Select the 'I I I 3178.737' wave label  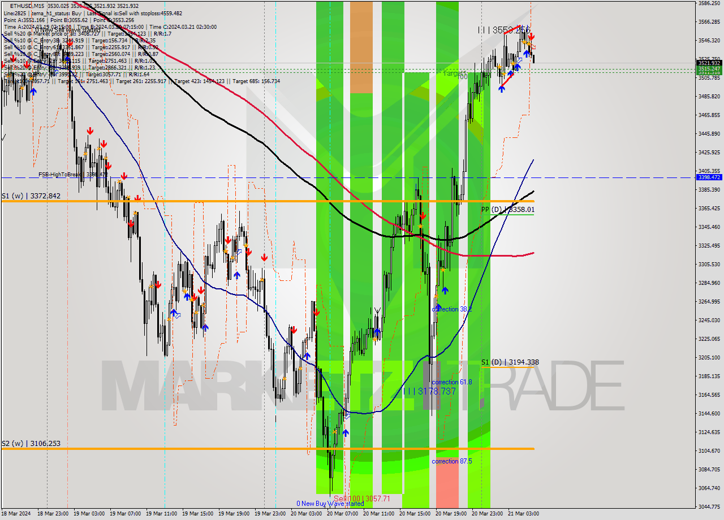click(x=429, y=391)
